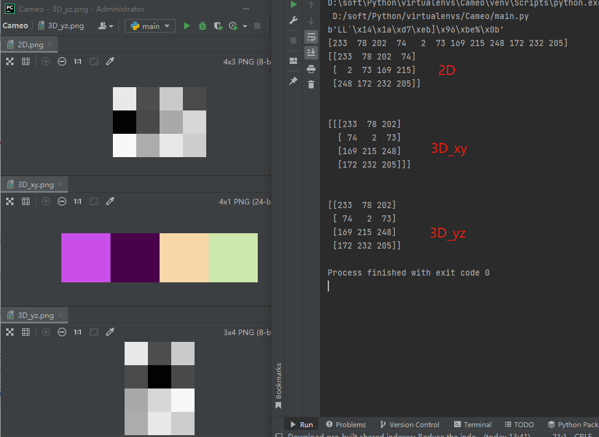Toggle grid display in 2D.png editor
This screenshot has width=599, height=437.
pyautogui.click(x=26, y=61)
